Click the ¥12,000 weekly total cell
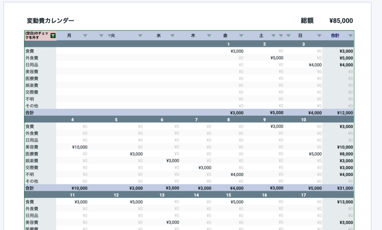 [x=345, y=113]
